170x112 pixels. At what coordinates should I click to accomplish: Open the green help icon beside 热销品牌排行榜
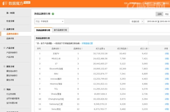click(x=53, y=14)
